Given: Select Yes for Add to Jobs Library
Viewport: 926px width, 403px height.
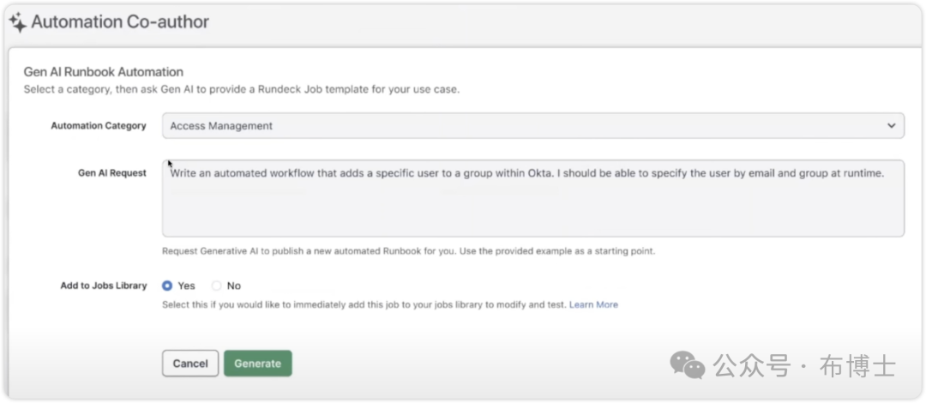Looking at the screenshot, I should click(x=167, y=286).
